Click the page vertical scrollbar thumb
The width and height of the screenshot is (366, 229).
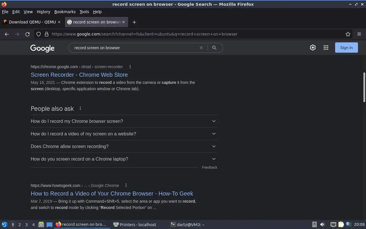click(x=364, y=87)
